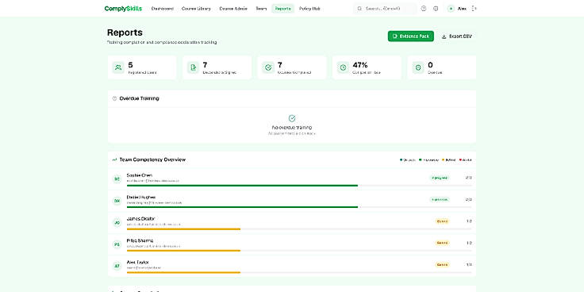This screenshot has height=292, width=584.
Task: Open Priya Sharma's row
Action: click(292, 244)
